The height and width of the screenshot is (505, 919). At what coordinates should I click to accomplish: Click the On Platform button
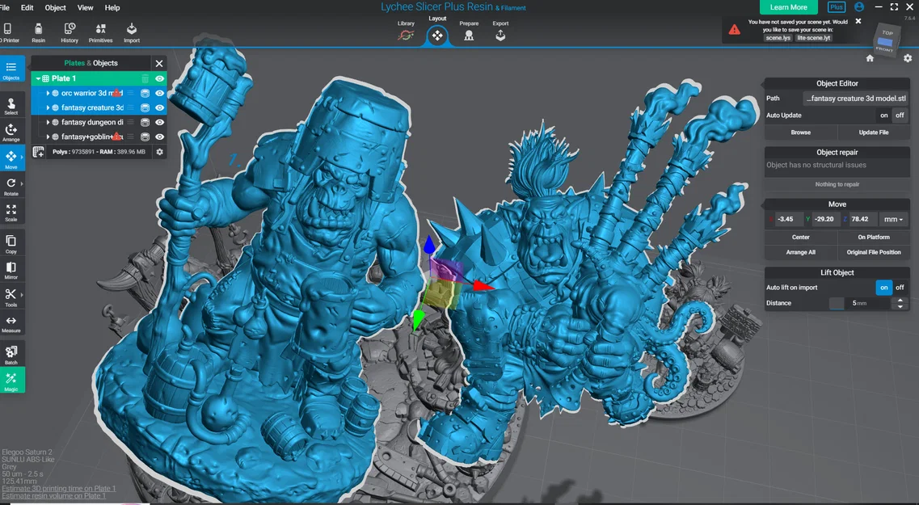tap(873, 238)
